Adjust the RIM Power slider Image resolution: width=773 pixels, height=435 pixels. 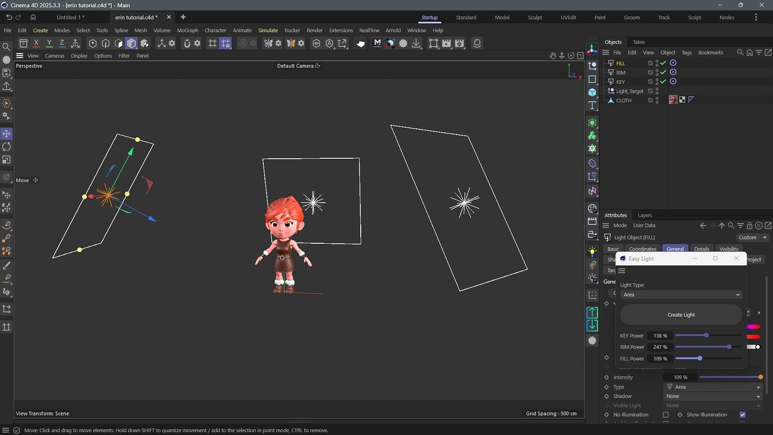pos(709,347)
